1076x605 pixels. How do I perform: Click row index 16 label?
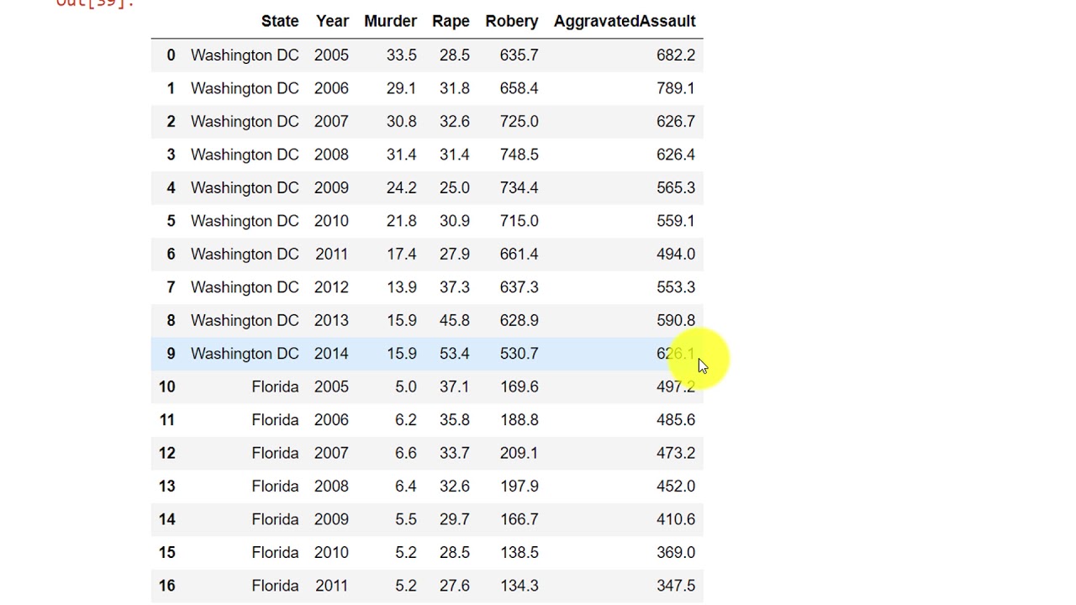166,586
